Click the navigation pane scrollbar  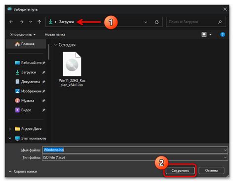pos(49,52)
